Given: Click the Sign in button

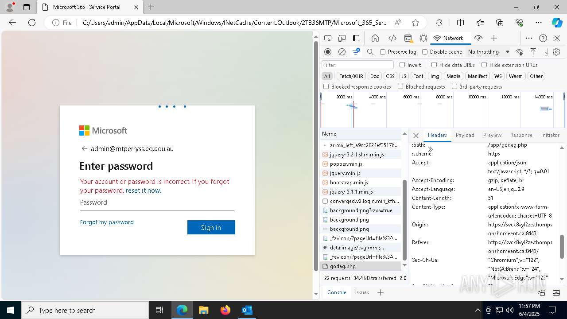Looking at the screenshot, I should 211,227.
